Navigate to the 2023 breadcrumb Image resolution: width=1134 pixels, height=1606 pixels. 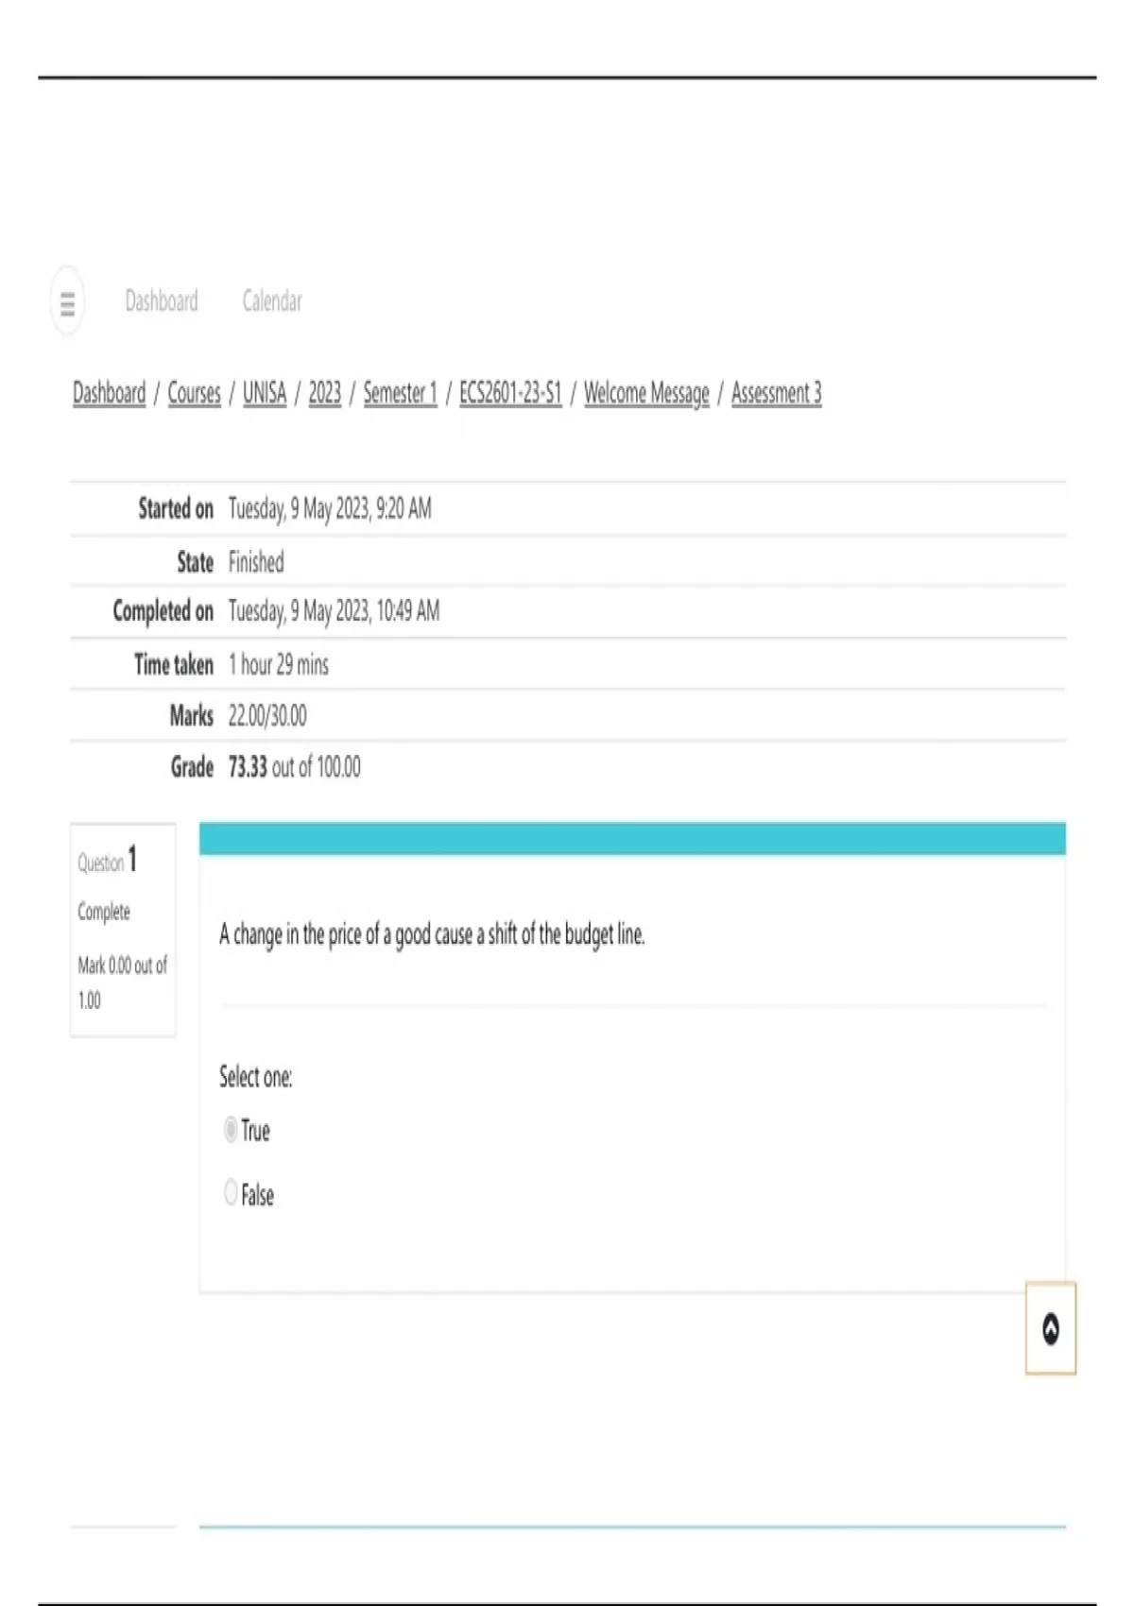point(324,393)
